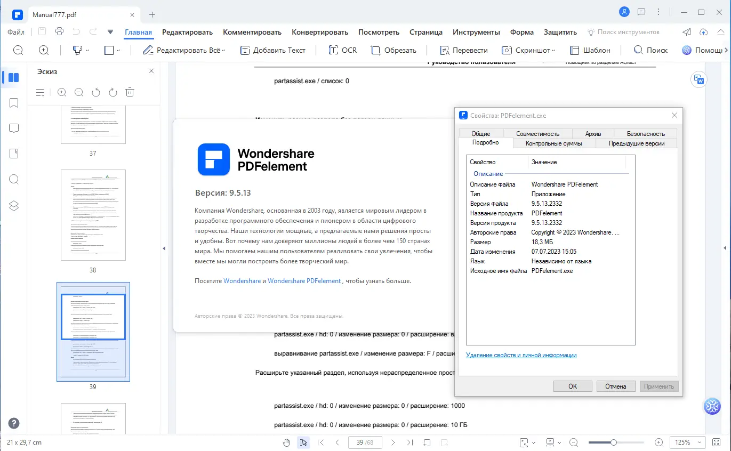
Task: Open the search panel in the left sidebar
Action: point(14,179)
